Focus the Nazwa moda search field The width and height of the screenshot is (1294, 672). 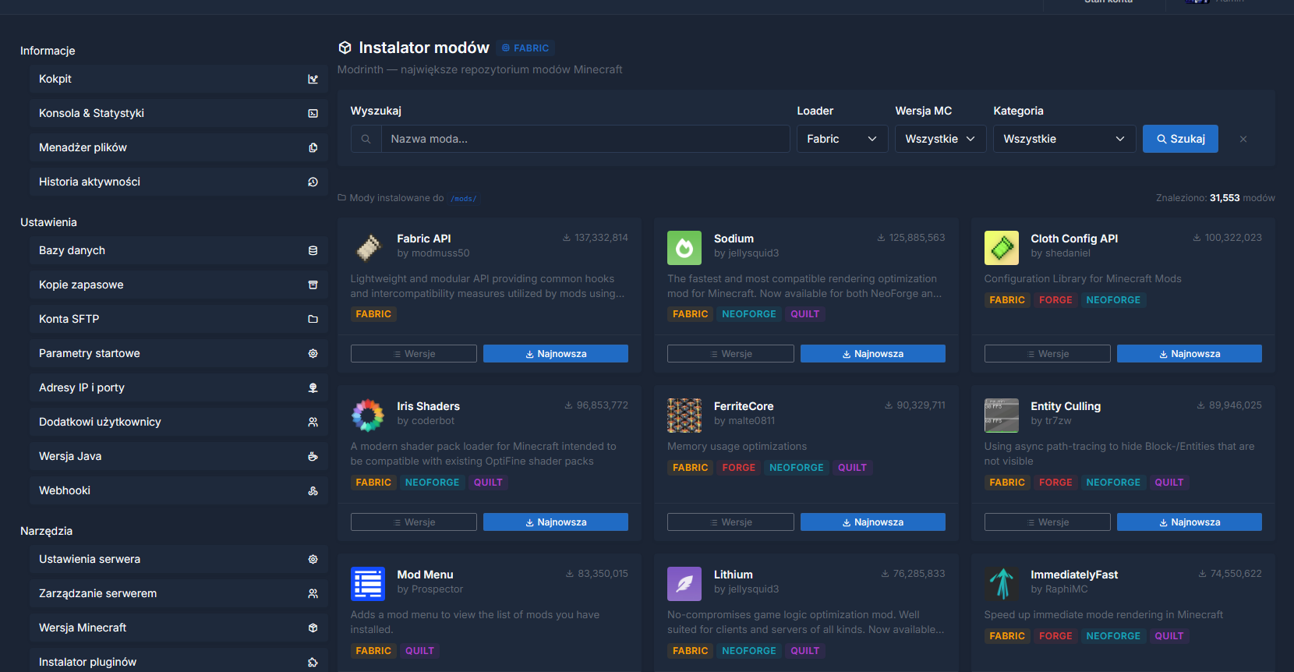(585, 139)
